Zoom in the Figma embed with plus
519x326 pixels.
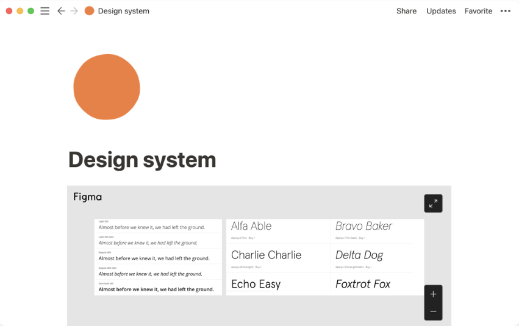433,294
